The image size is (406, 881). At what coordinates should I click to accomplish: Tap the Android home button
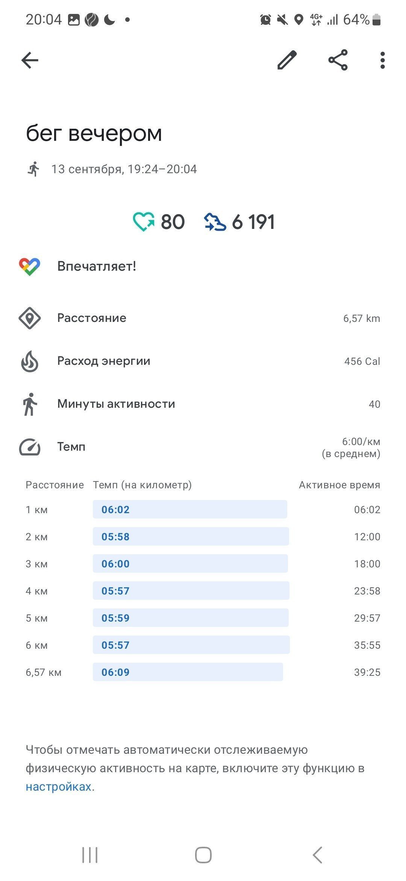pyautogui.click(x=203, y=855)
